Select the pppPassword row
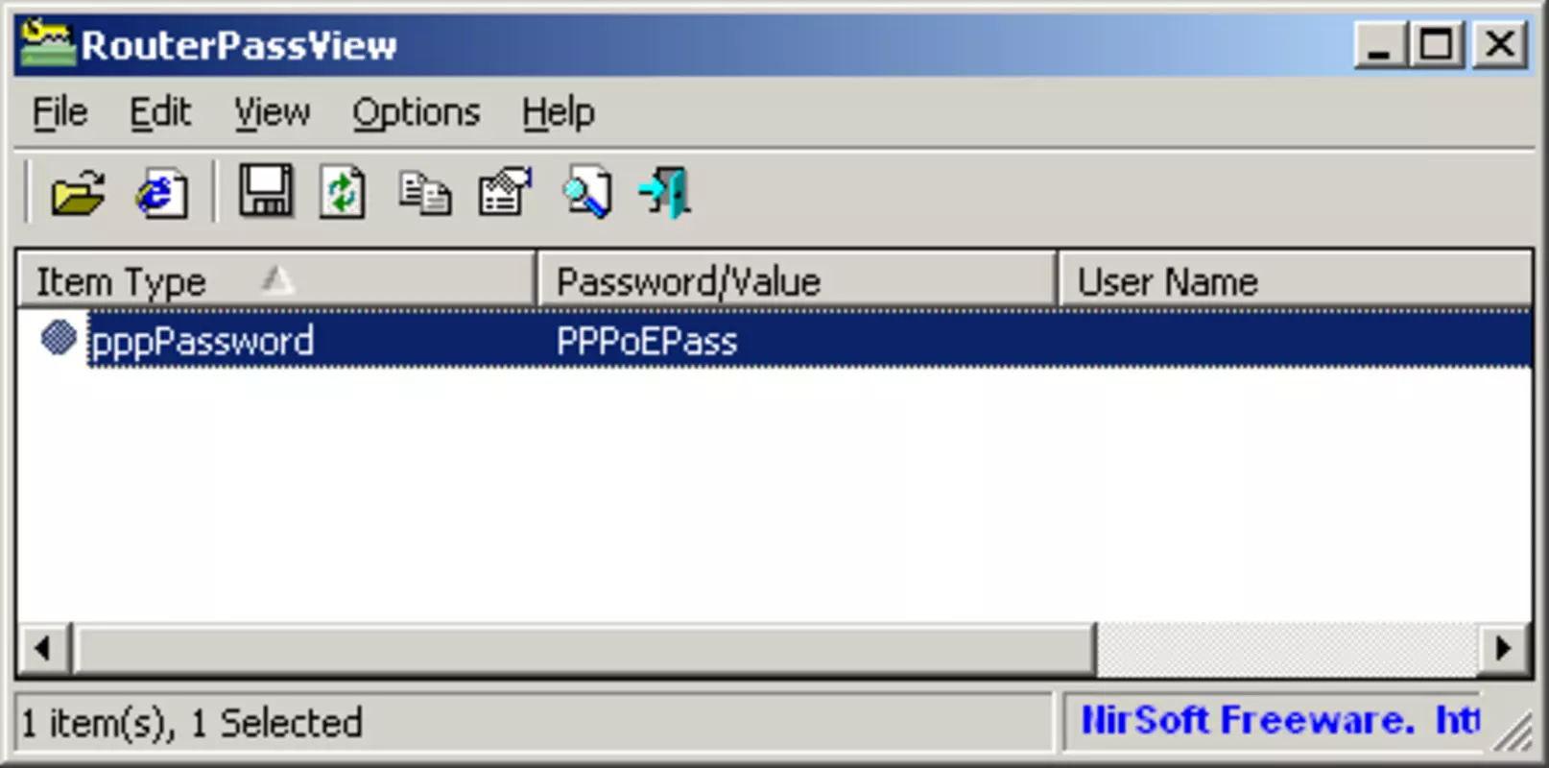The height and width of the screenshot is (768, 1549). click(x=774, y=341)
